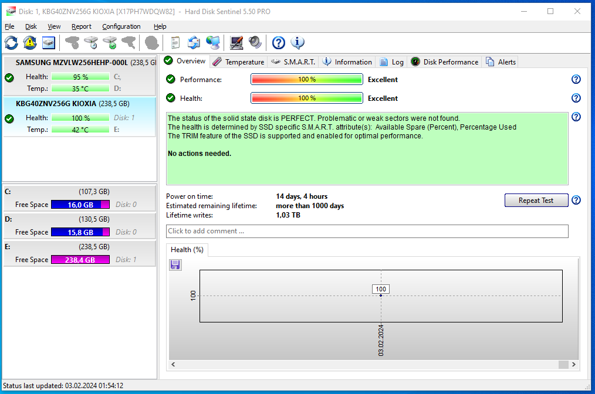The image size is (595, 394).
Task: Switch to the Information tab
Action: 347,62
